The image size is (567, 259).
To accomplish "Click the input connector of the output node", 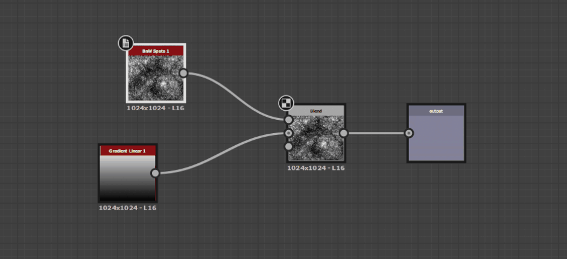I will pyautogui.click(x=409, y=133).
